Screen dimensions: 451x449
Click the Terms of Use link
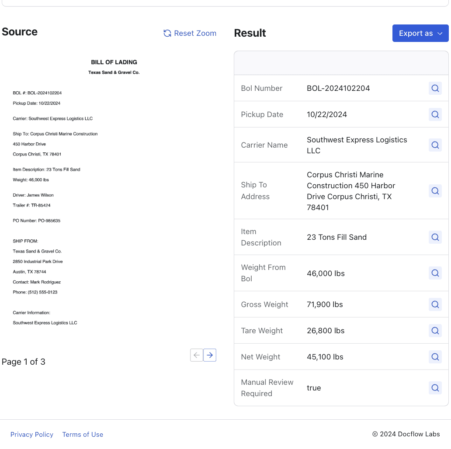coord(83,434)
